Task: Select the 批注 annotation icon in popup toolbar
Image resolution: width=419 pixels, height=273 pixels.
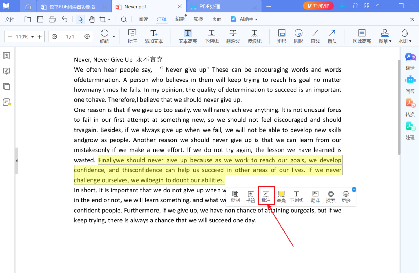Action: pos(266,197)
